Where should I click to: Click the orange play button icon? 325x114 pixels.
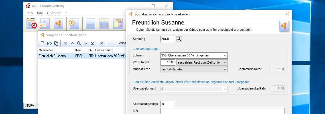[72, 23]
